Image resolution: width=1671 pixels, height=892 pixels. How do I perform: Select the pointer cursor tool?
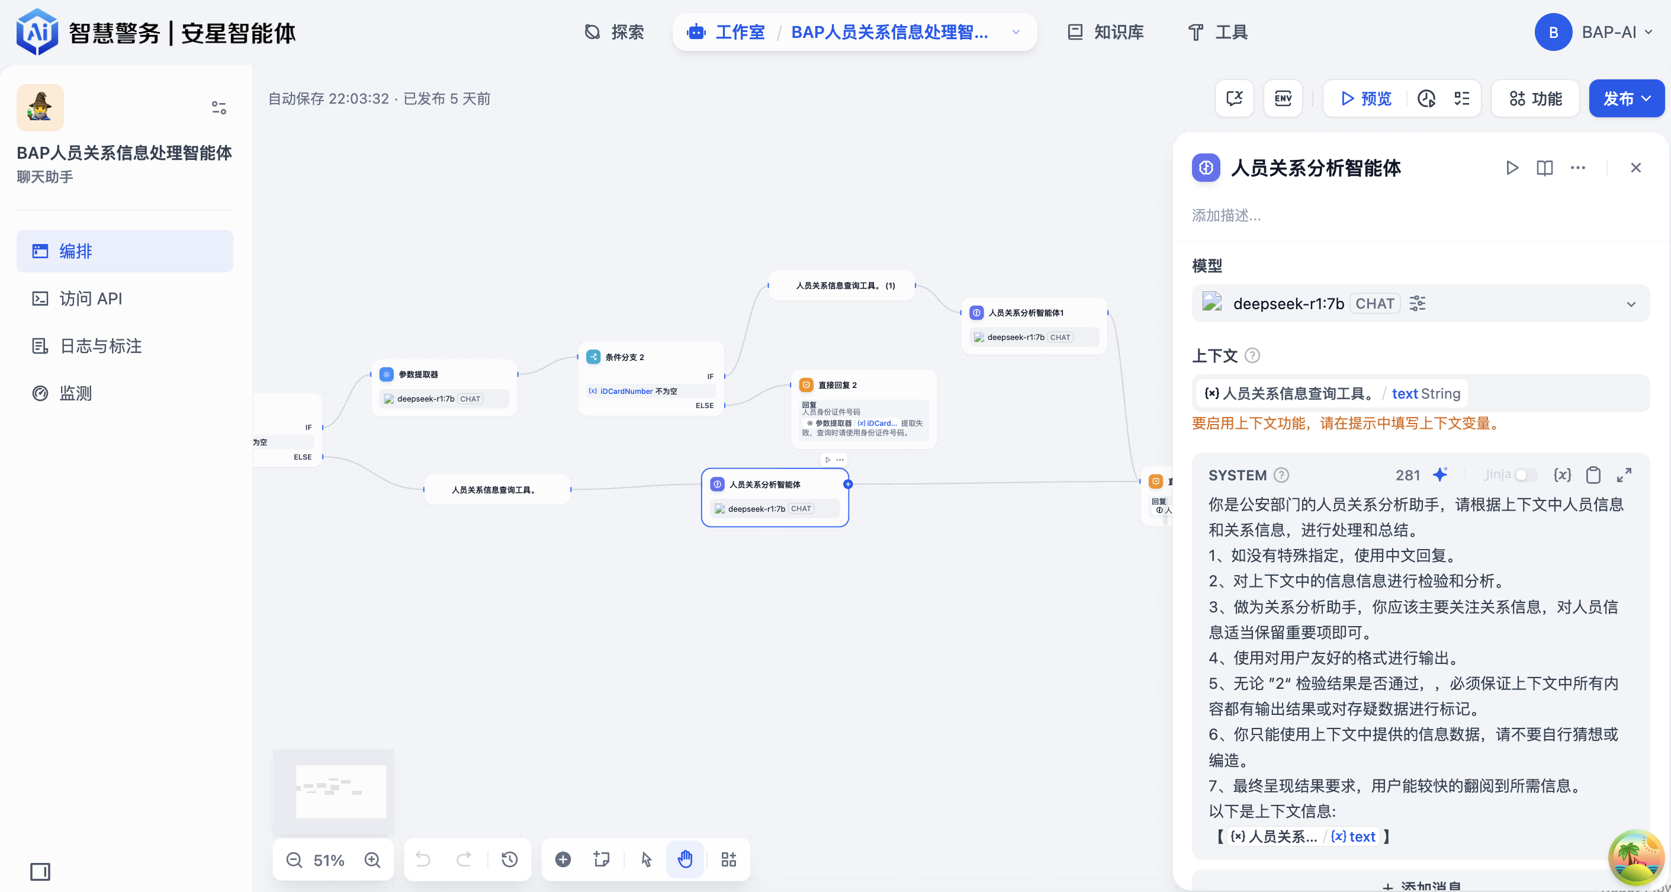click(645, 859)
